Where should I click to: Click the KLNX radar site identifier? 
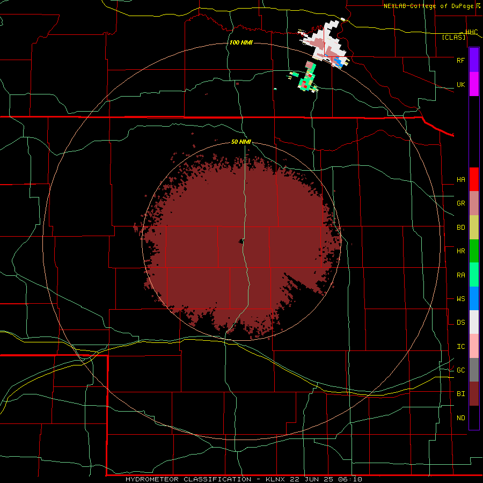(275, 479)
